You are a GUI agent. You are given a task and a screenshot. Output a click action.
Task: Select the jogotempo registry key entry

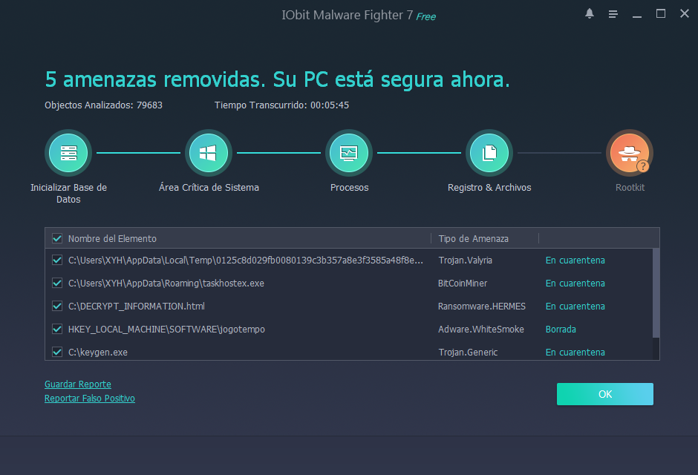[x=166, y=329]
